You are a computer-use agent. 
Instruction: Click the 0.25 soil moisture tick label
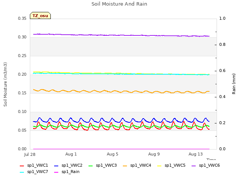22,56
